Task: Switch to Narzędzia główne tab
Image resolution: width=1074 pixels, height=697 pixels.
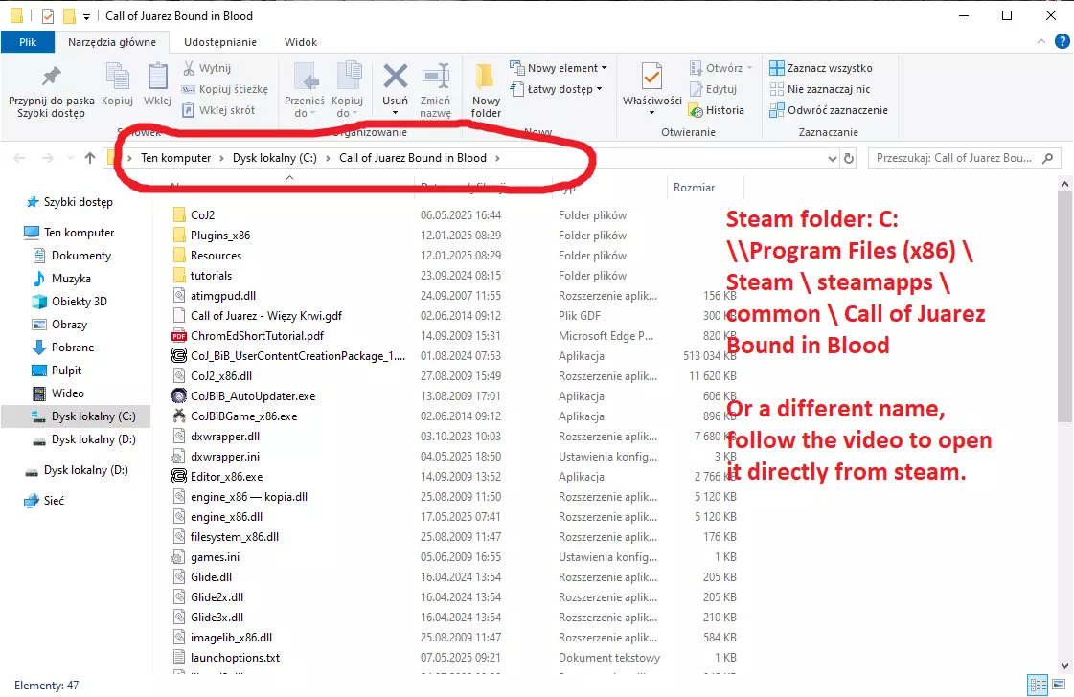Action: click(112, 42)
